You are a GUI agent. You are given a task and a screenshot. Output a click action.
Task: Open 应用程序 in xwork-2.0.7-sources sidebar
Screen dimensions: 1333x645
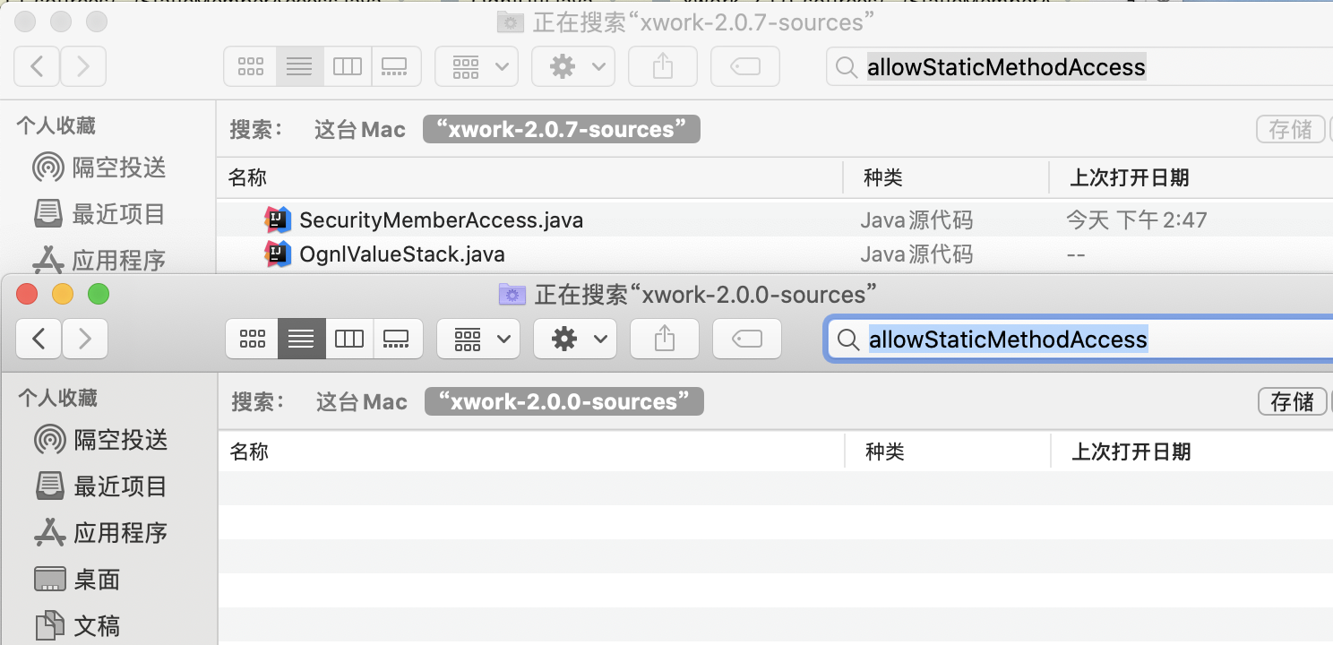click(99, 261)
